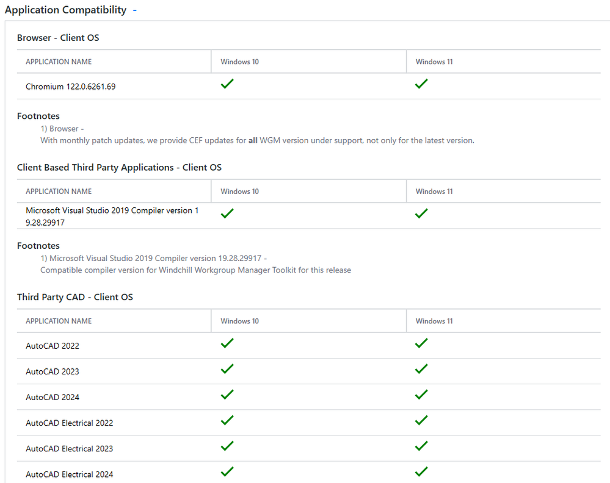
Task: Click AutoCAD Electrical 2024 Windows 11 checkmark
Action: click(421, 472)
